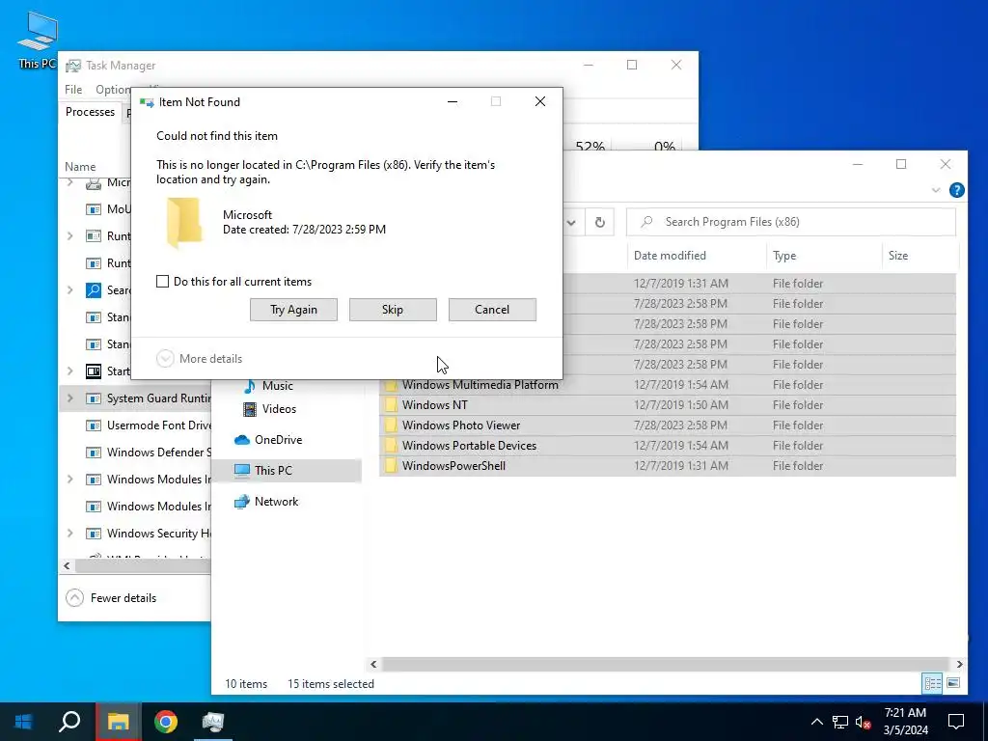Select the Windows Multimedia Platform folder
This screenshot has width=988, height=741.
click(668, 385)
